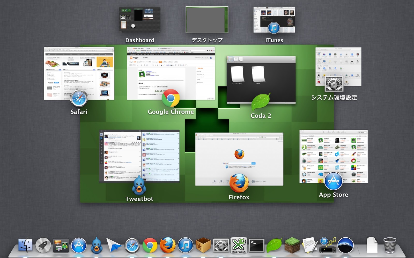This screenshot has height=258, width=414.
Task: Click the Firefox badge on the Firefox window
Action: 239,183
